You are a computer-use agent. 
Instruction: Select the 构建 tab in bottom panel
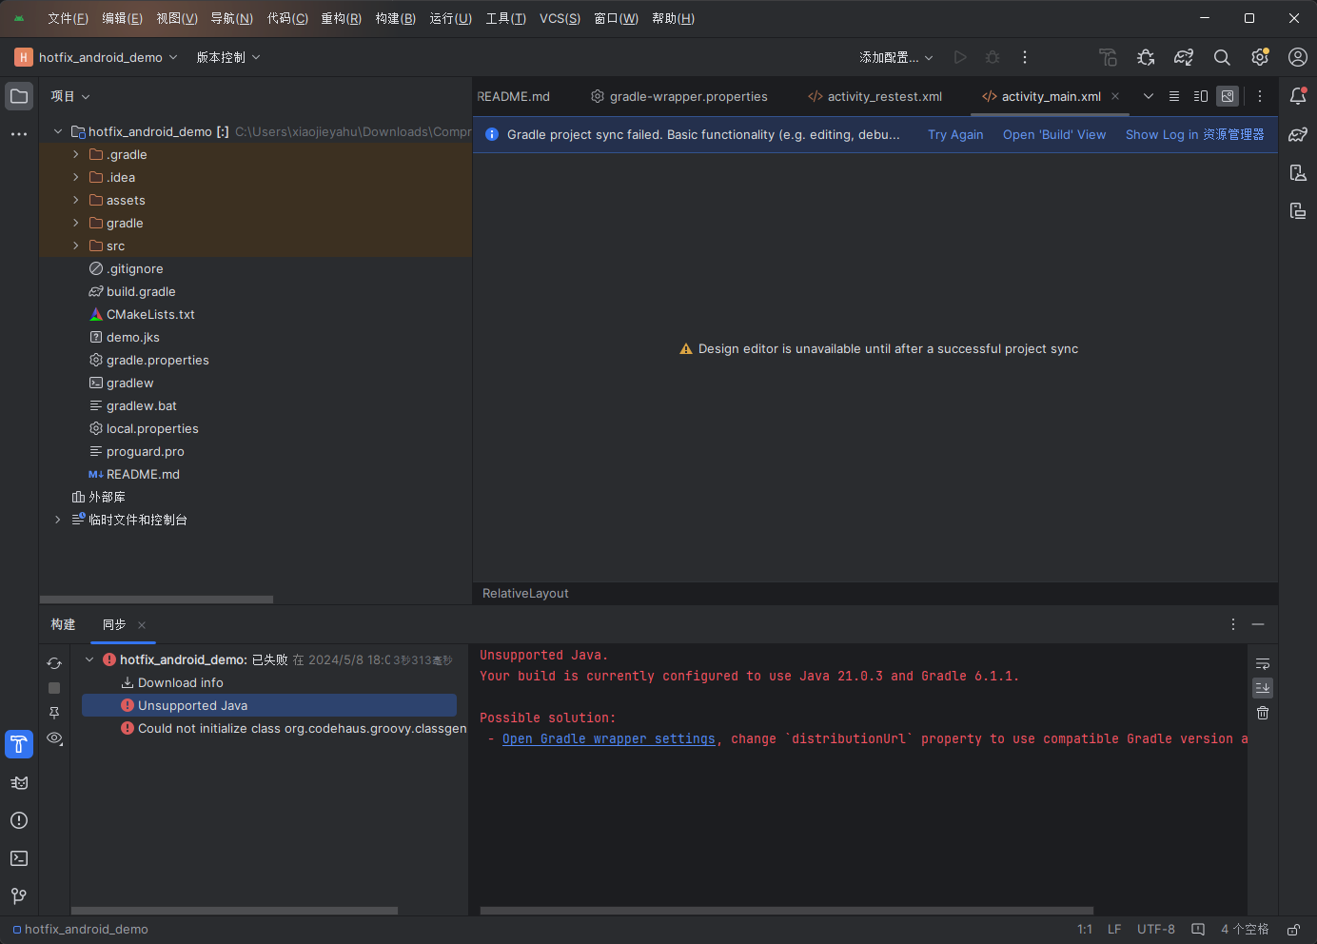[x=64, y=624]
